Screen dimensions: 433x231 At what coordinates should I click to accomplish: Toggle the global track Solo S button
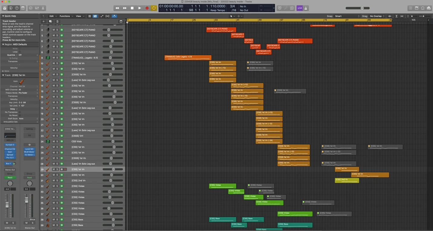point(57,21)
